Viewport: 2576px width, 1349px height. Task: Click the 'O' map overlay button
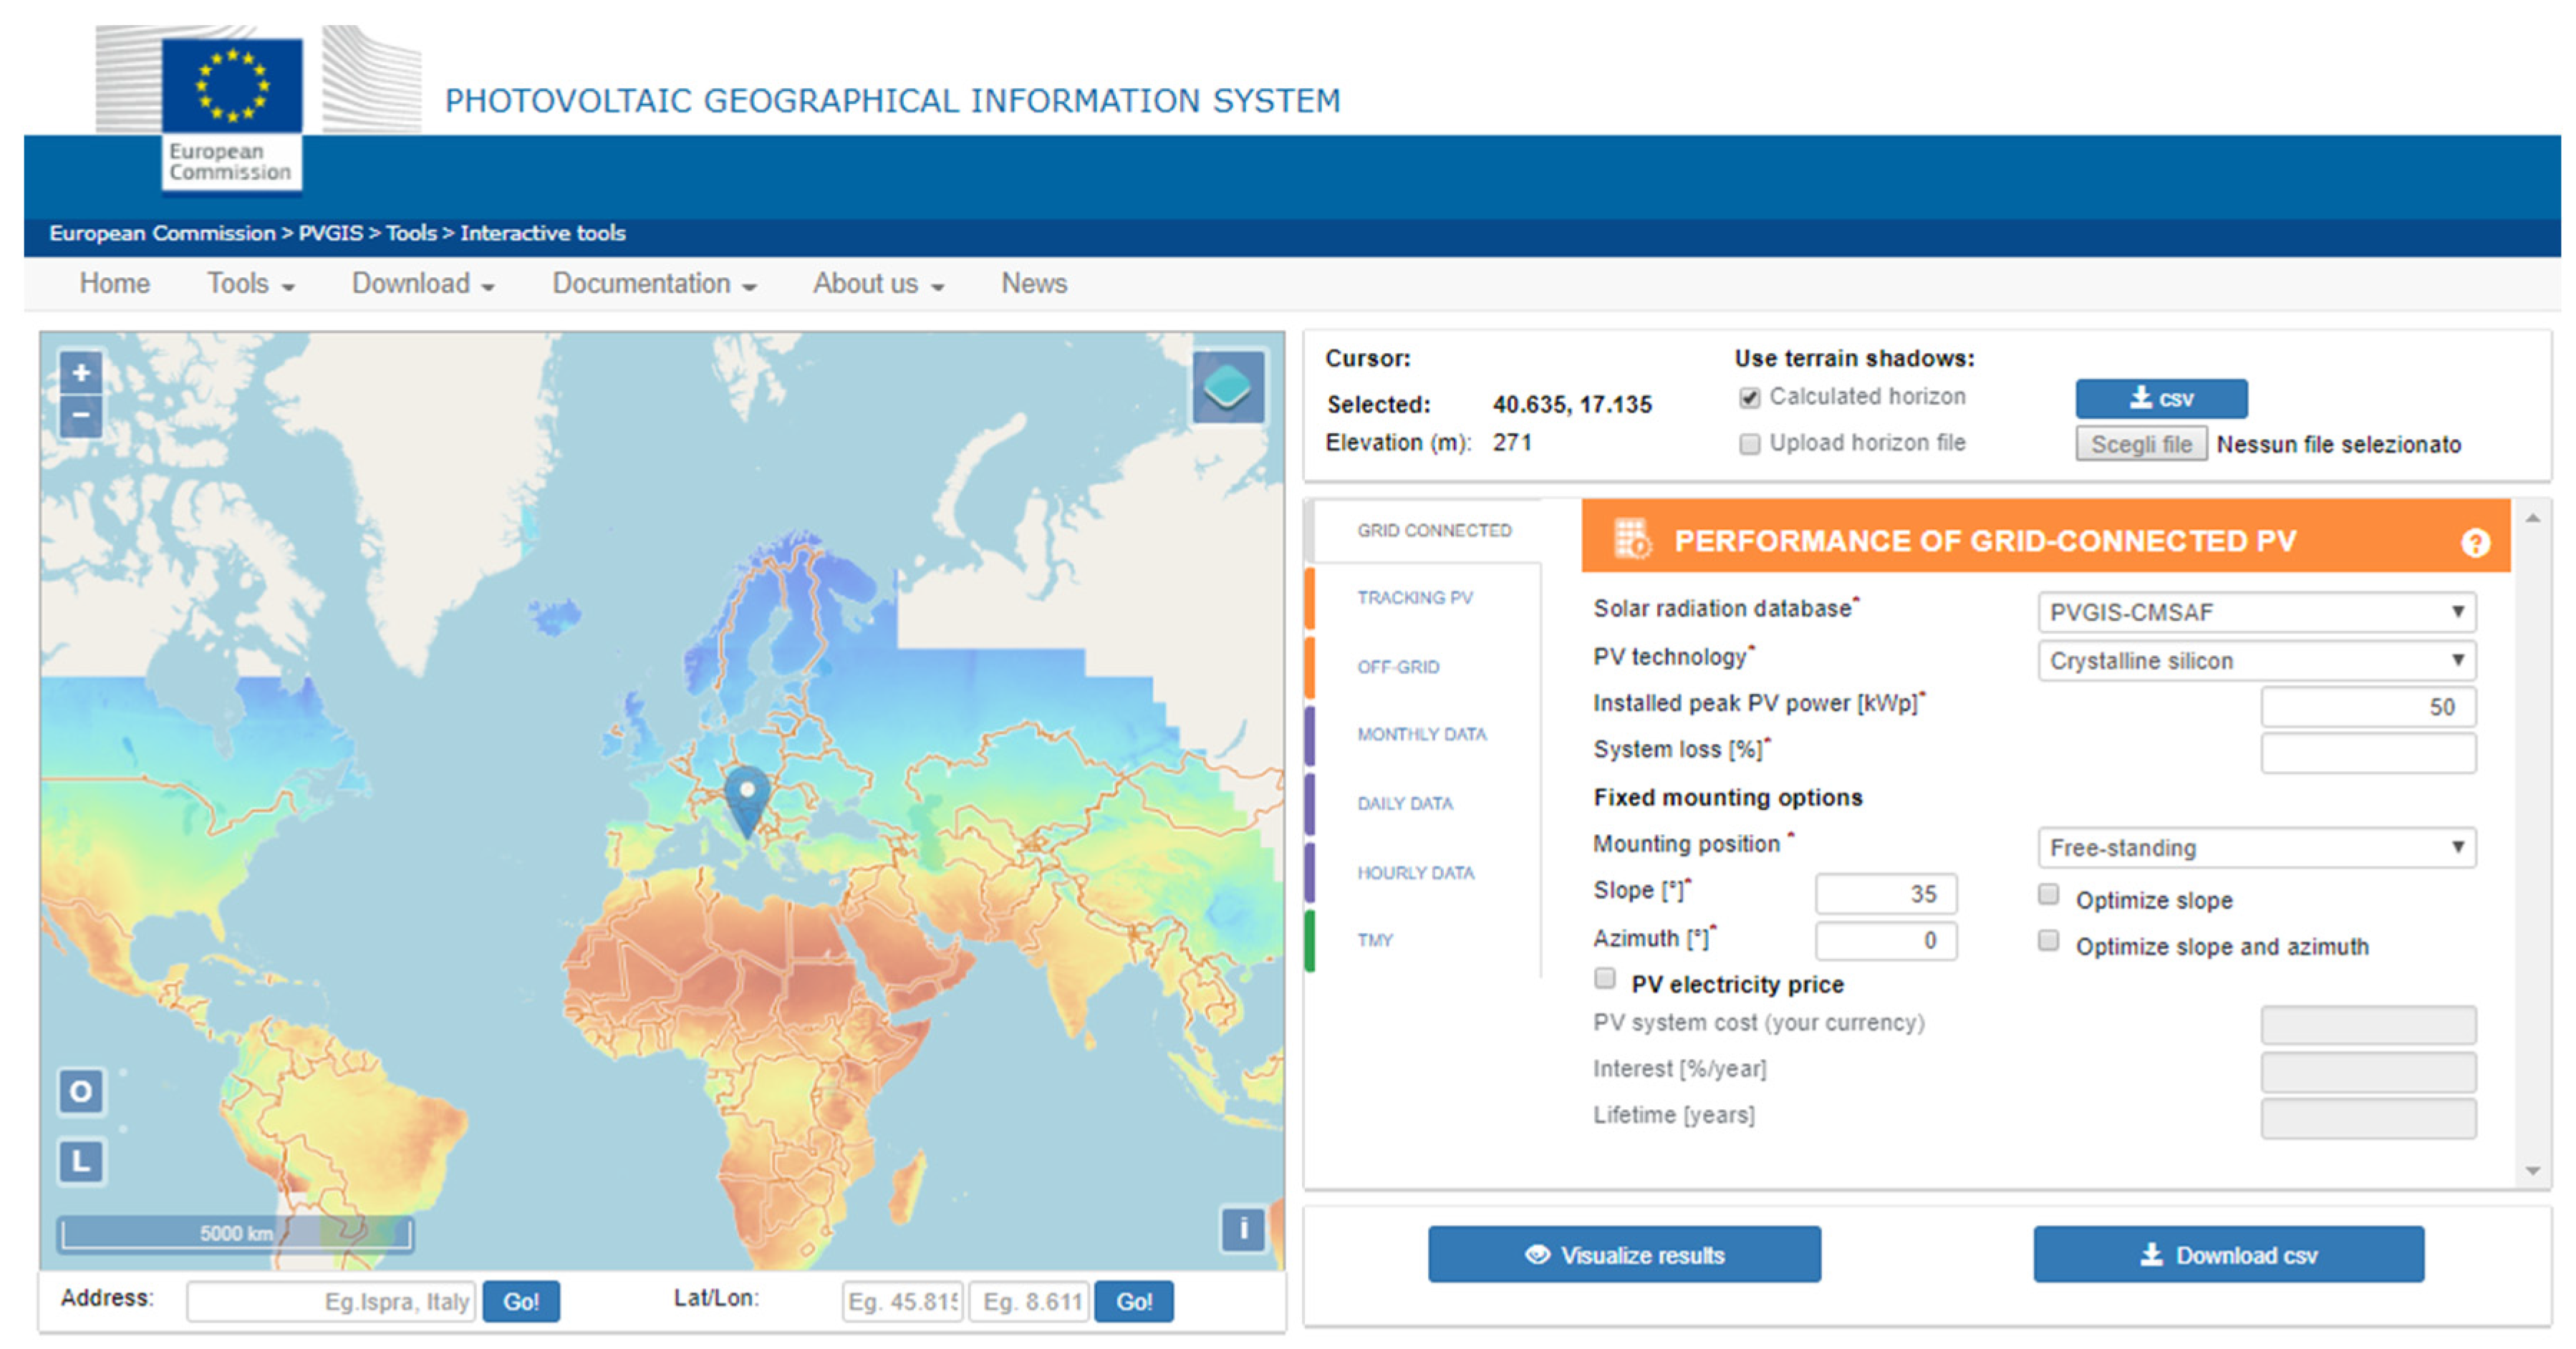pos(81,1091)
